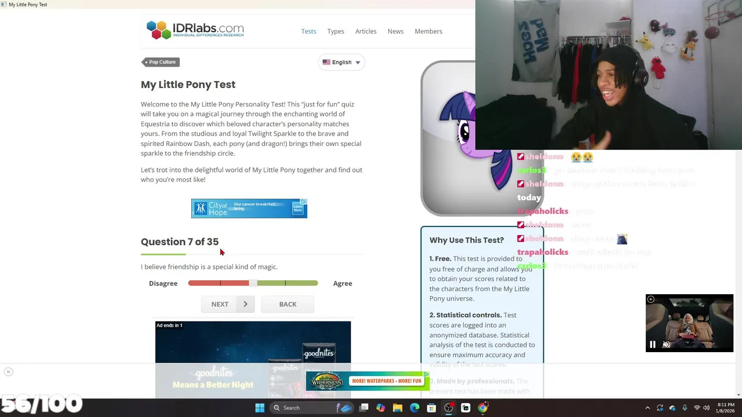The image size is (742, 417).
Task: Open the English language dropdown
Action: pos(341,63)
